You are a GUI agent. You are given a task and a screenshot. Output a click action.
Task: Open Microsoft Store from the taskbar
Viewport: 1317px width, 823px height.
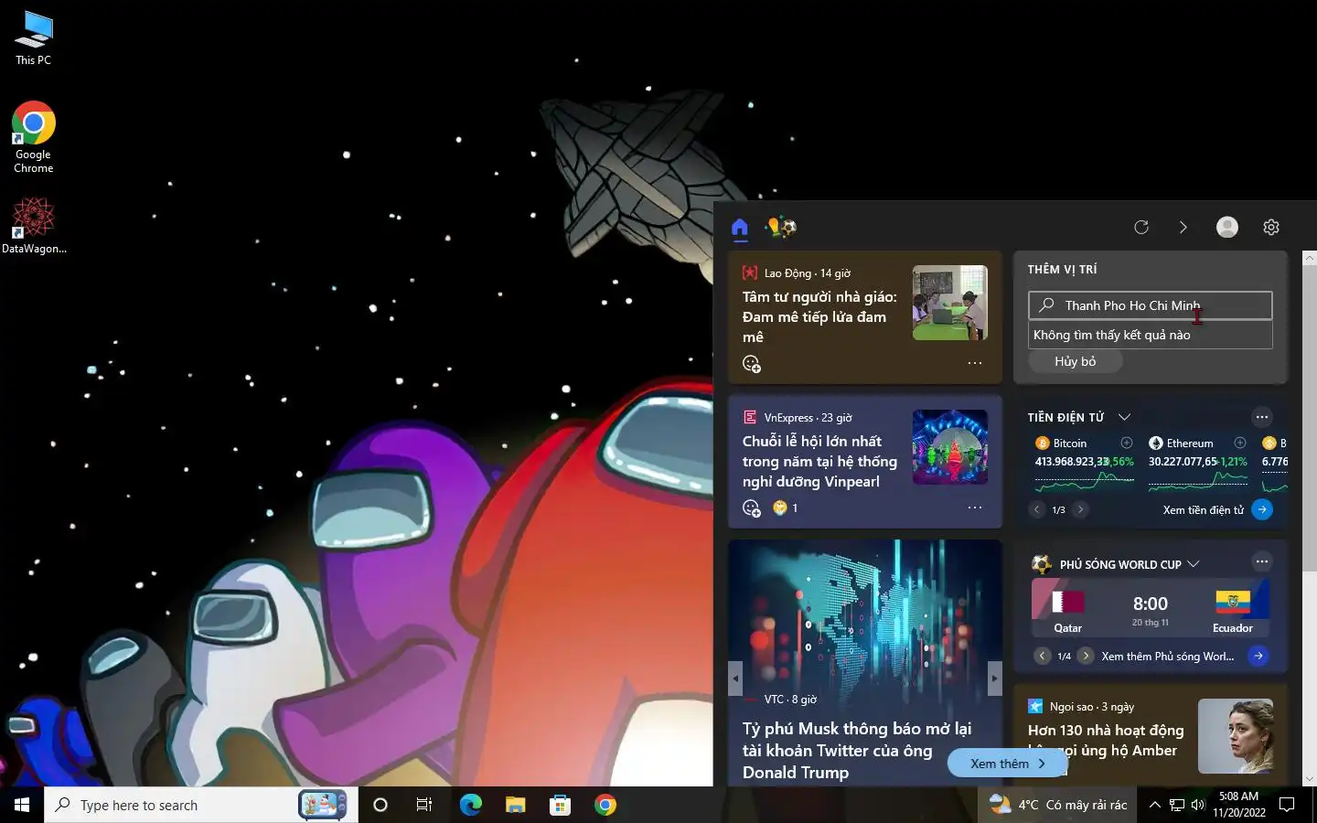point(560,805)
